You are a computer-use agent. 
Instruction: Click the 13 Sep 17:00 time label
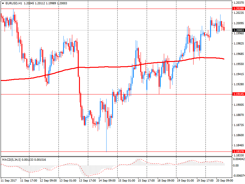click(88, 180)
